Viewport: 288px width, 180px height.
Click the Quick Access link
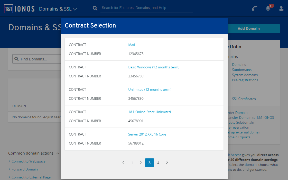click(234, 155)
